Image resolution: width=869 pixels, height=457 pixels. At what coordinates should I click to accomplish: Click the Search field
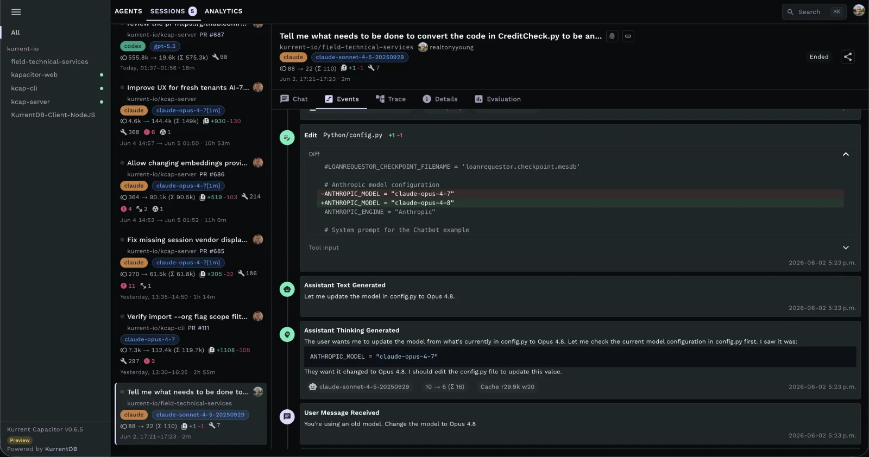click(814, 12)
